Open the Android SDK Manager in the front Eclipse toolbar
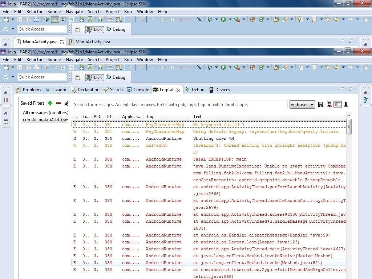 click(x=82, y=67)
